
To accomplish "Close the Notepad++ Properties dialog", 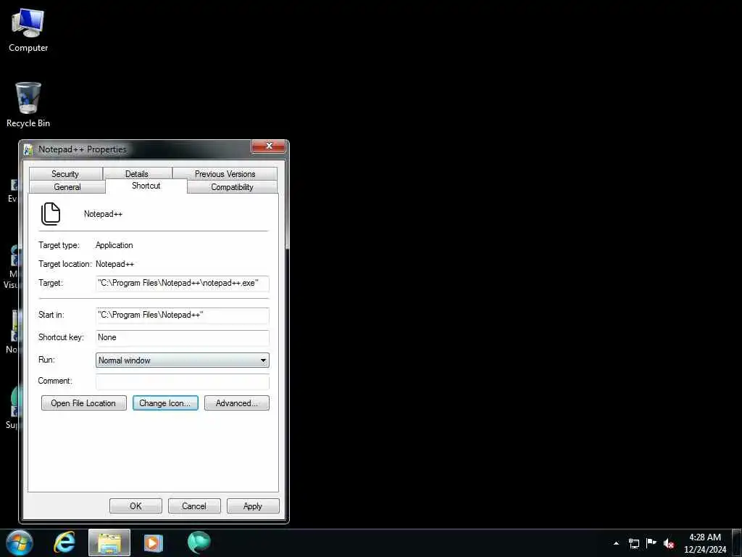I will 268,147.
